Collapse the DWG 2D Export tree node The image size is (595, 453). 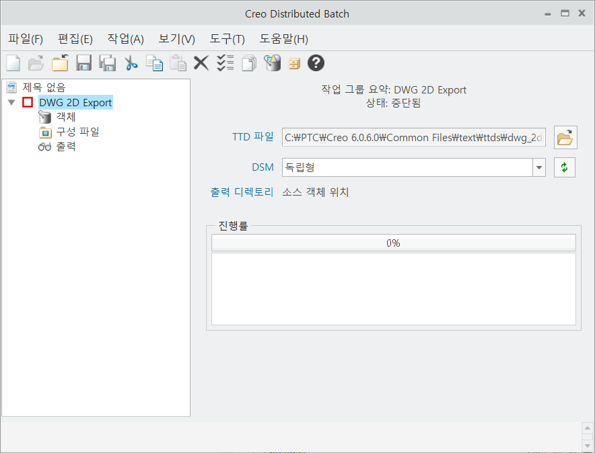coord(11,102)
